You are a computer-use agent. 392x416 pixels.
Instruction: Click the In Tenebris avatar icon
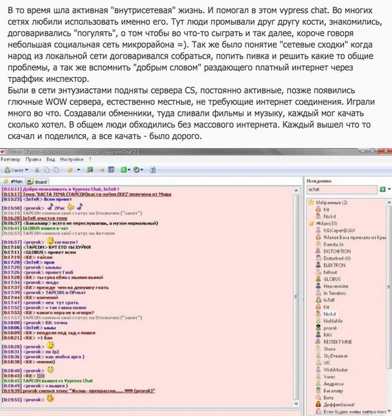[318, 293]
